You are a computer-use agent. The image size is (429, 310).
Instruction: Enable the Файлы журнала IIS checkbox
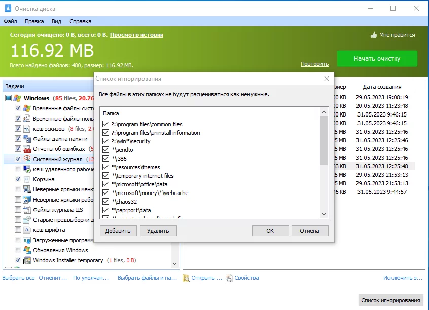pos(18,210)
